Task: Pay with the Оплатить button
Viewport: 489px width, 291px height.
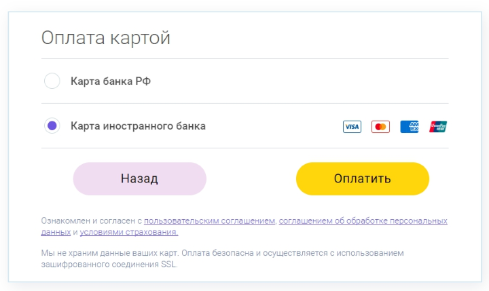Action: pos(363,179)
